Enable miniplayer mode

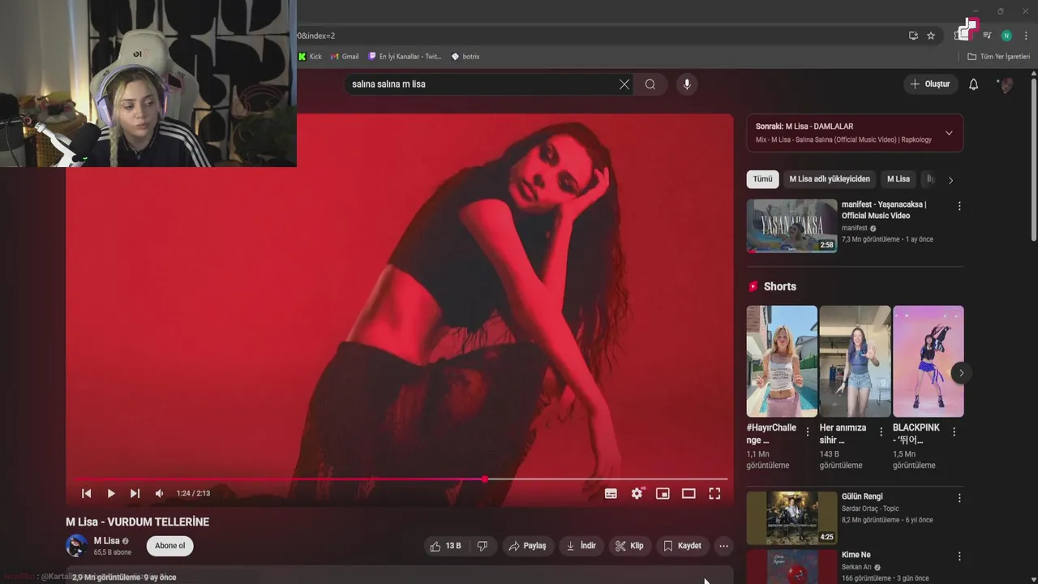663,493
